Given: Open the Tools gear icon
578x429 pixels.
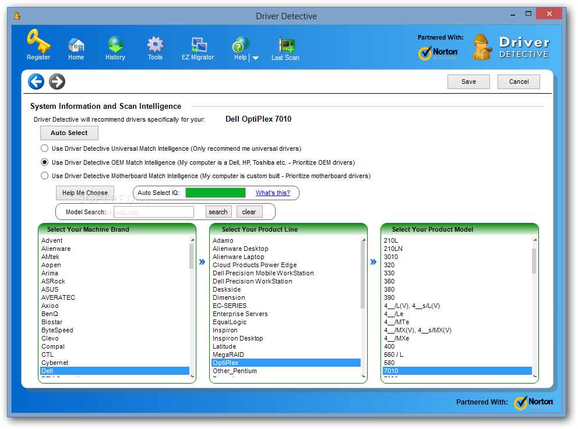Looking at the screenshot, I should click(x=155, y=45).
